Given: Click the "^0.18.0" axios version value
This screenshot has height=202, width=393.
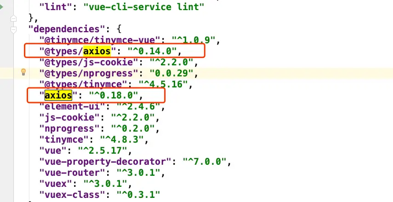Looking at the screenshot, I should (x=114, y=95).
